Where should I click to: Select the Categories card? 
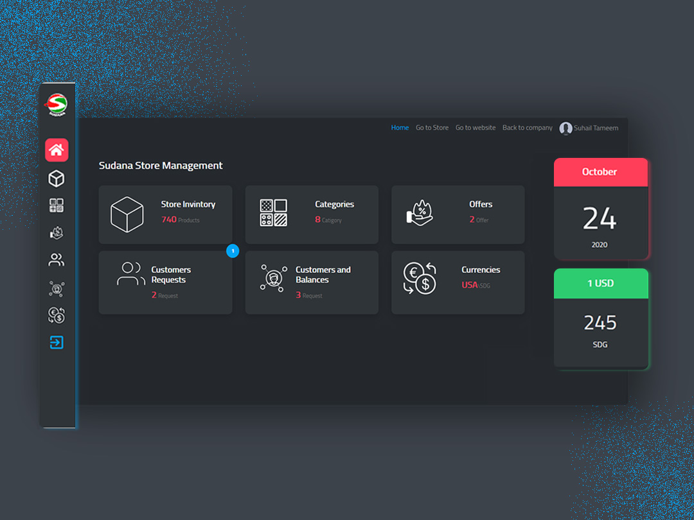click(x=312, y=214)
